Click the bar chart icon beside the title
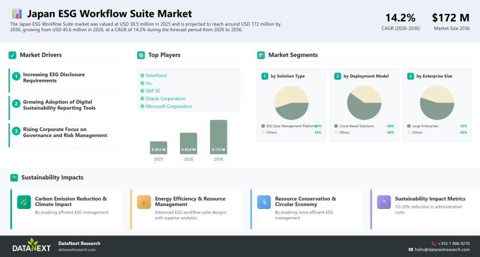This screenshot has width=480, height=257. [17, 13]
